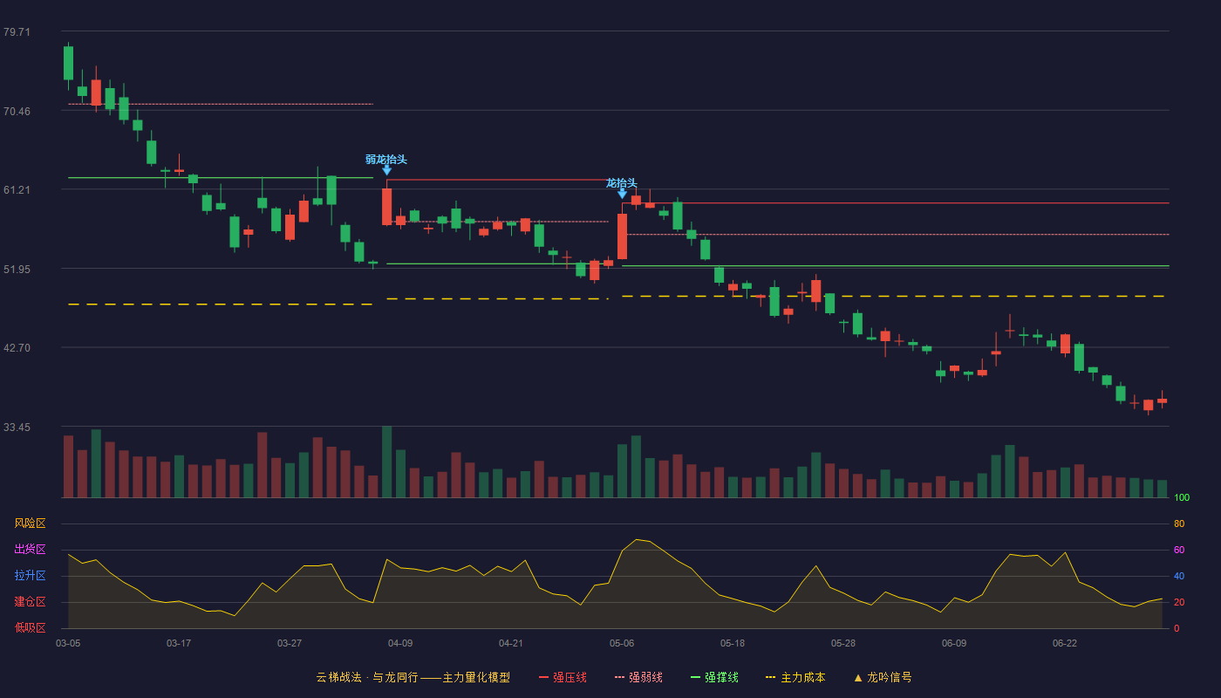Click the 龙抬头 signal label
The width and height of the screenshot is (1221, 698).
coord(622,182)
